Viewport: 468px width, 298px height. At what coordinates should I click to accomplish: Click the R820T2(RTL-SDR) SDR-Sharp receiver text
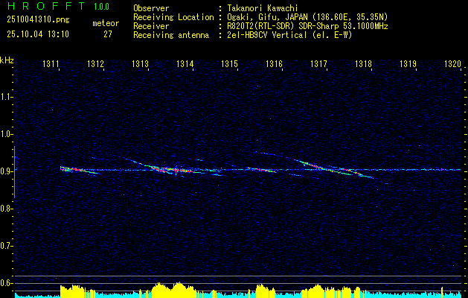click(307, 26)
